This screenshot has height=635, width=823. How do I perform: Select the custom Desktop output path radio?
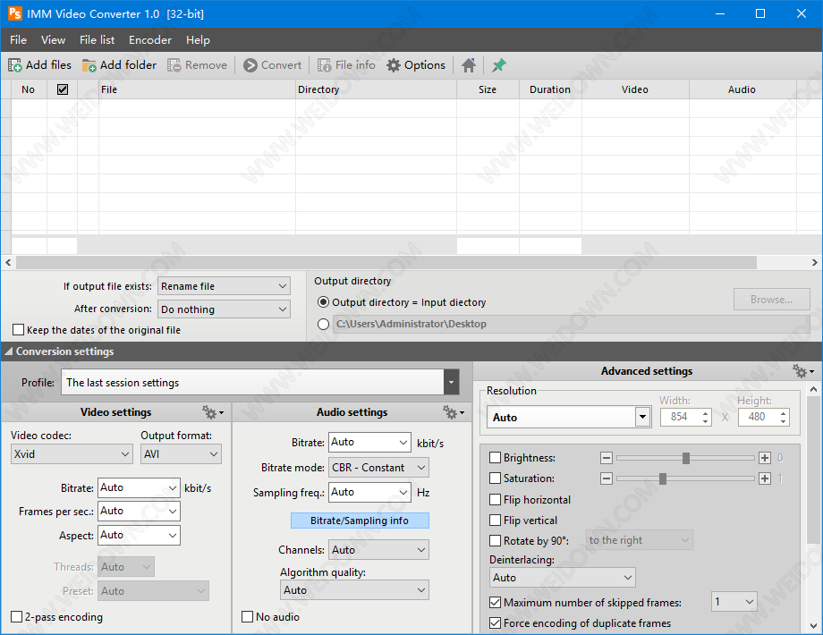pos(323,325)
